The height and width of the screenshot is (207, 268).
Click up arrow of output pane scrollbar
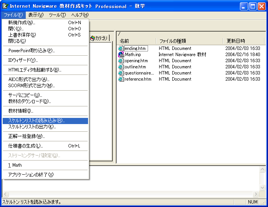(x=262, y=169)
